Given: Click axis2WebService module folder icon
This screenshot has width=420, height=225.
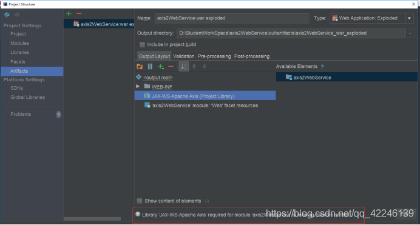Looking at the screenshot, I should pos(288,77).
